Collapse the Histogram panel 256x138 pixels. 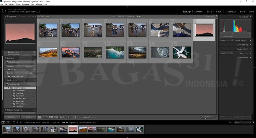(x=250, y=17)
